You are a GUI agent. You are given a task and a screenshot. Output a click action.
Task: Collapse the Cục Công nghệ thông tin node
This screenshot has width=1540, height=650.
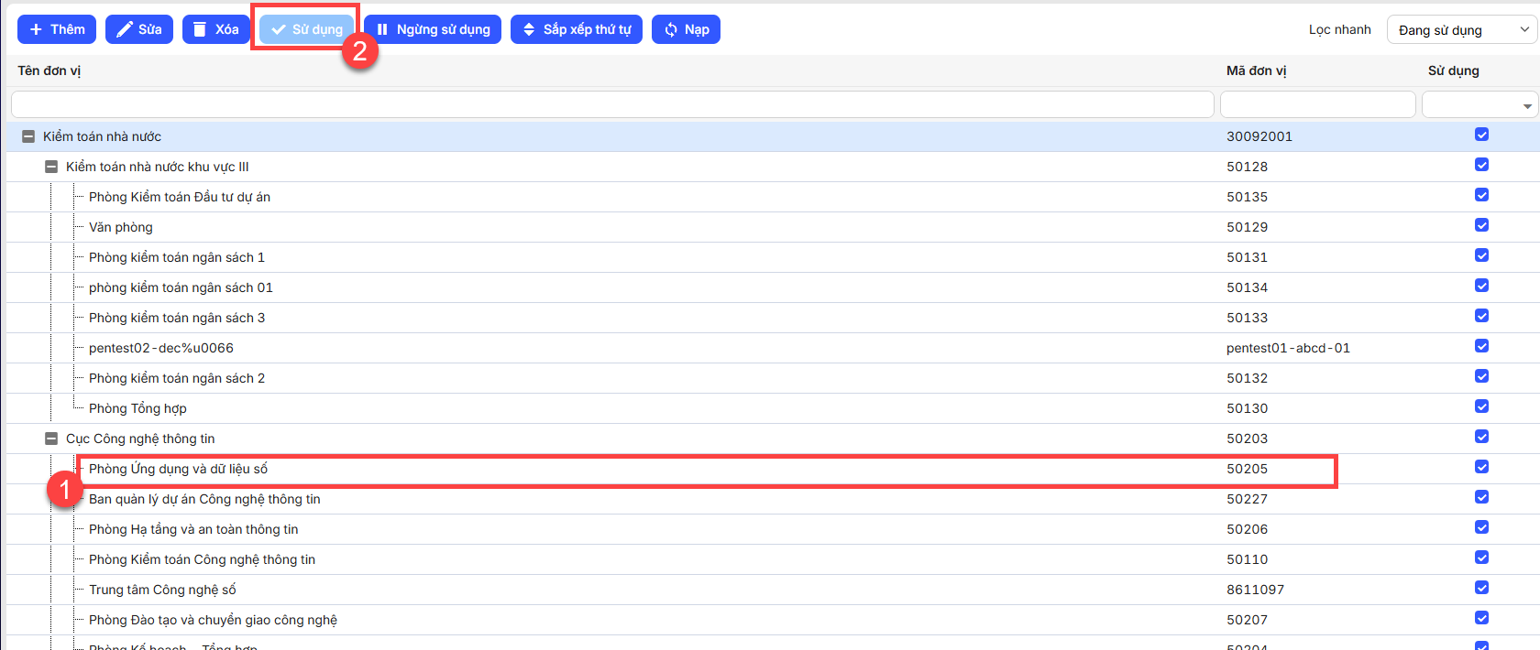pos(51,439)
